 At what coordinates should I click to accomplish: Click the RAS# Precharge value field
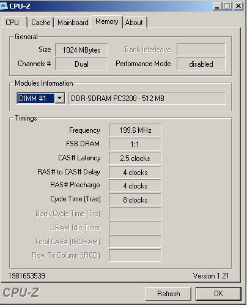pos(135,186)
